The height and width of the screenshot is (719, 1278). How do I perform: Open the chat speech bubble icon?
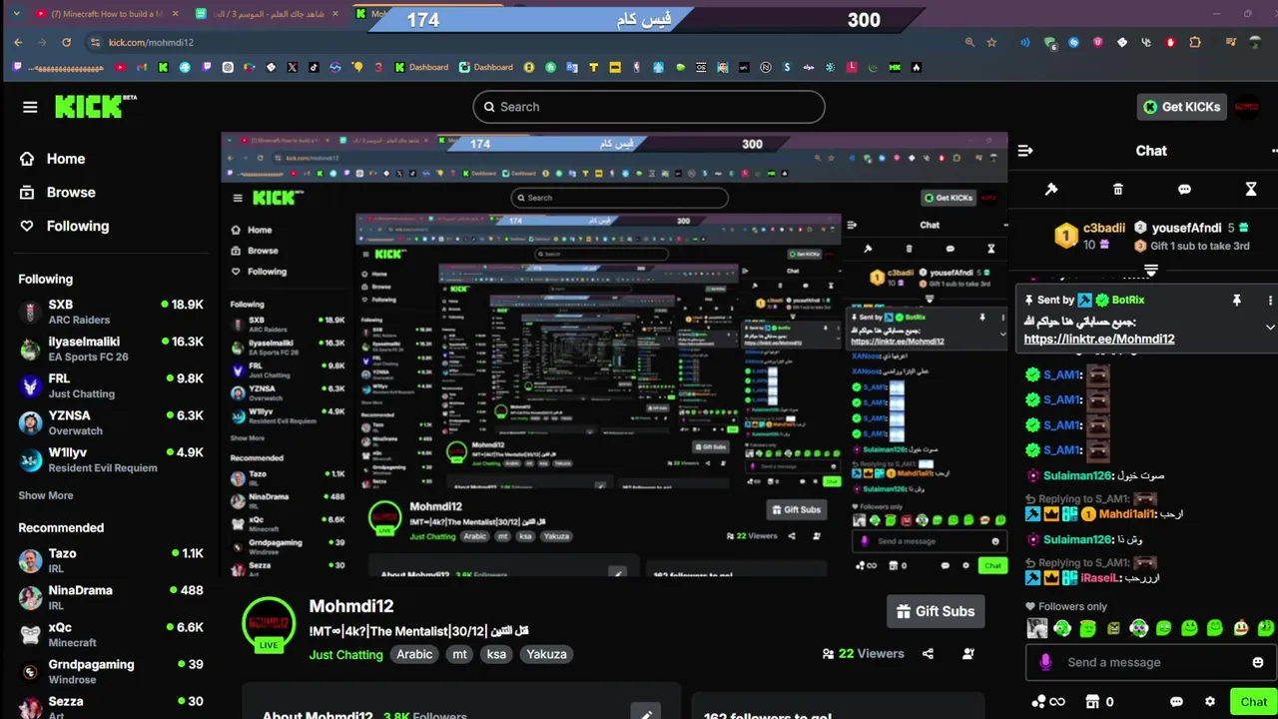click(x=1184, y=189)
